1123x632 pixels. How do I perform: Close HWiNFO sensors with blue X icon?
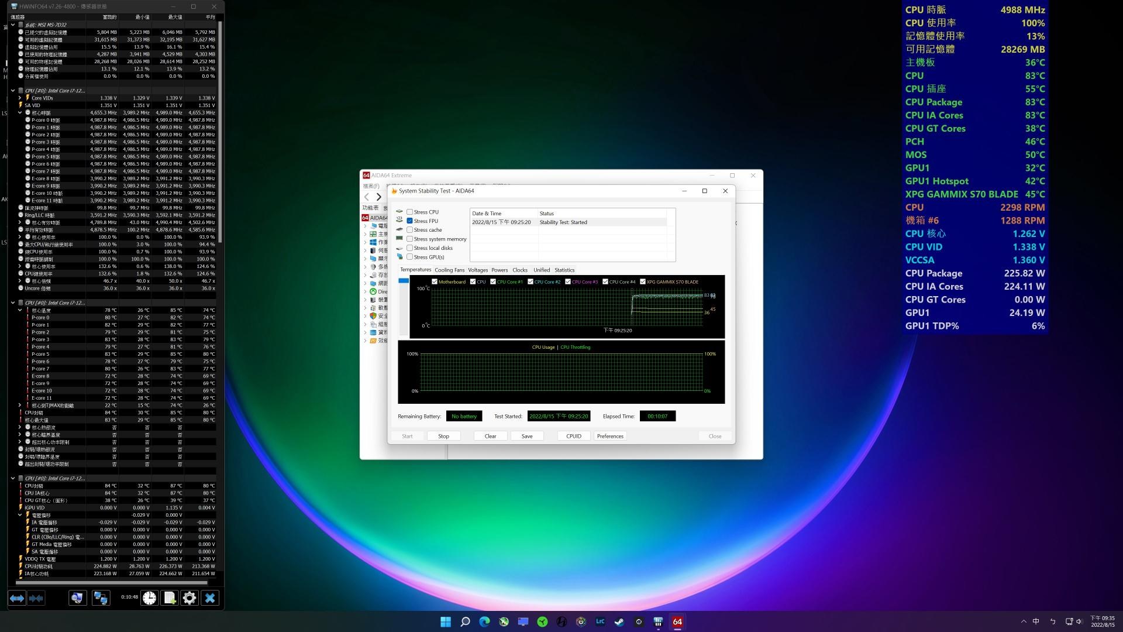click(x=210, y=598)
